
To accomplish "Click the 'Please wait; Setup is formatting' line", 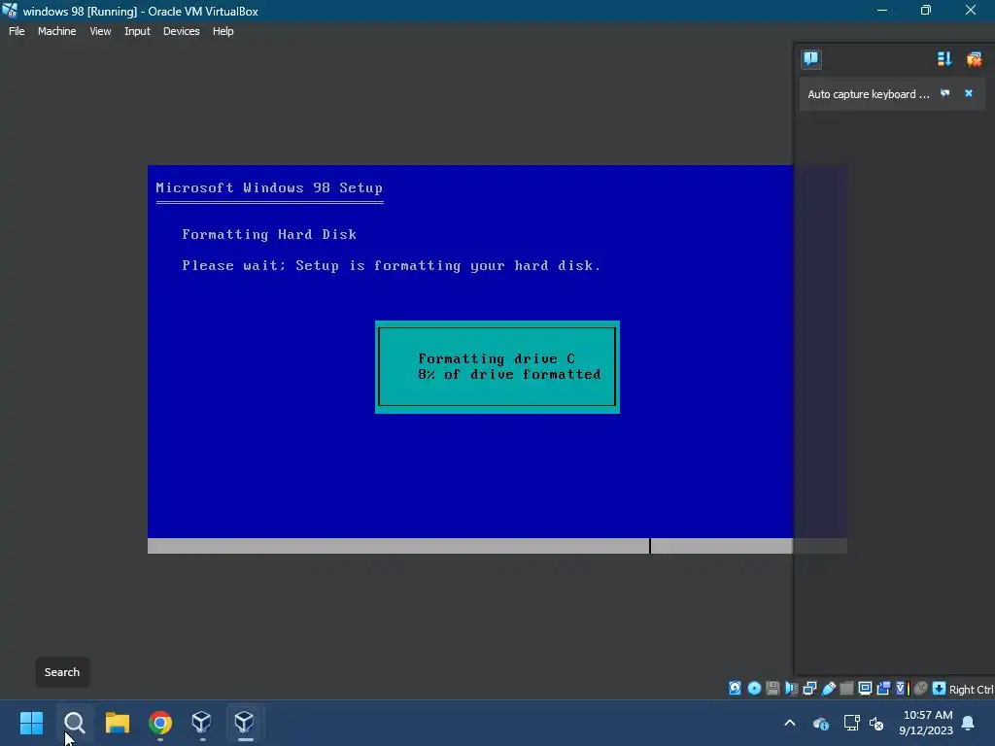I will tap(391, 265).
